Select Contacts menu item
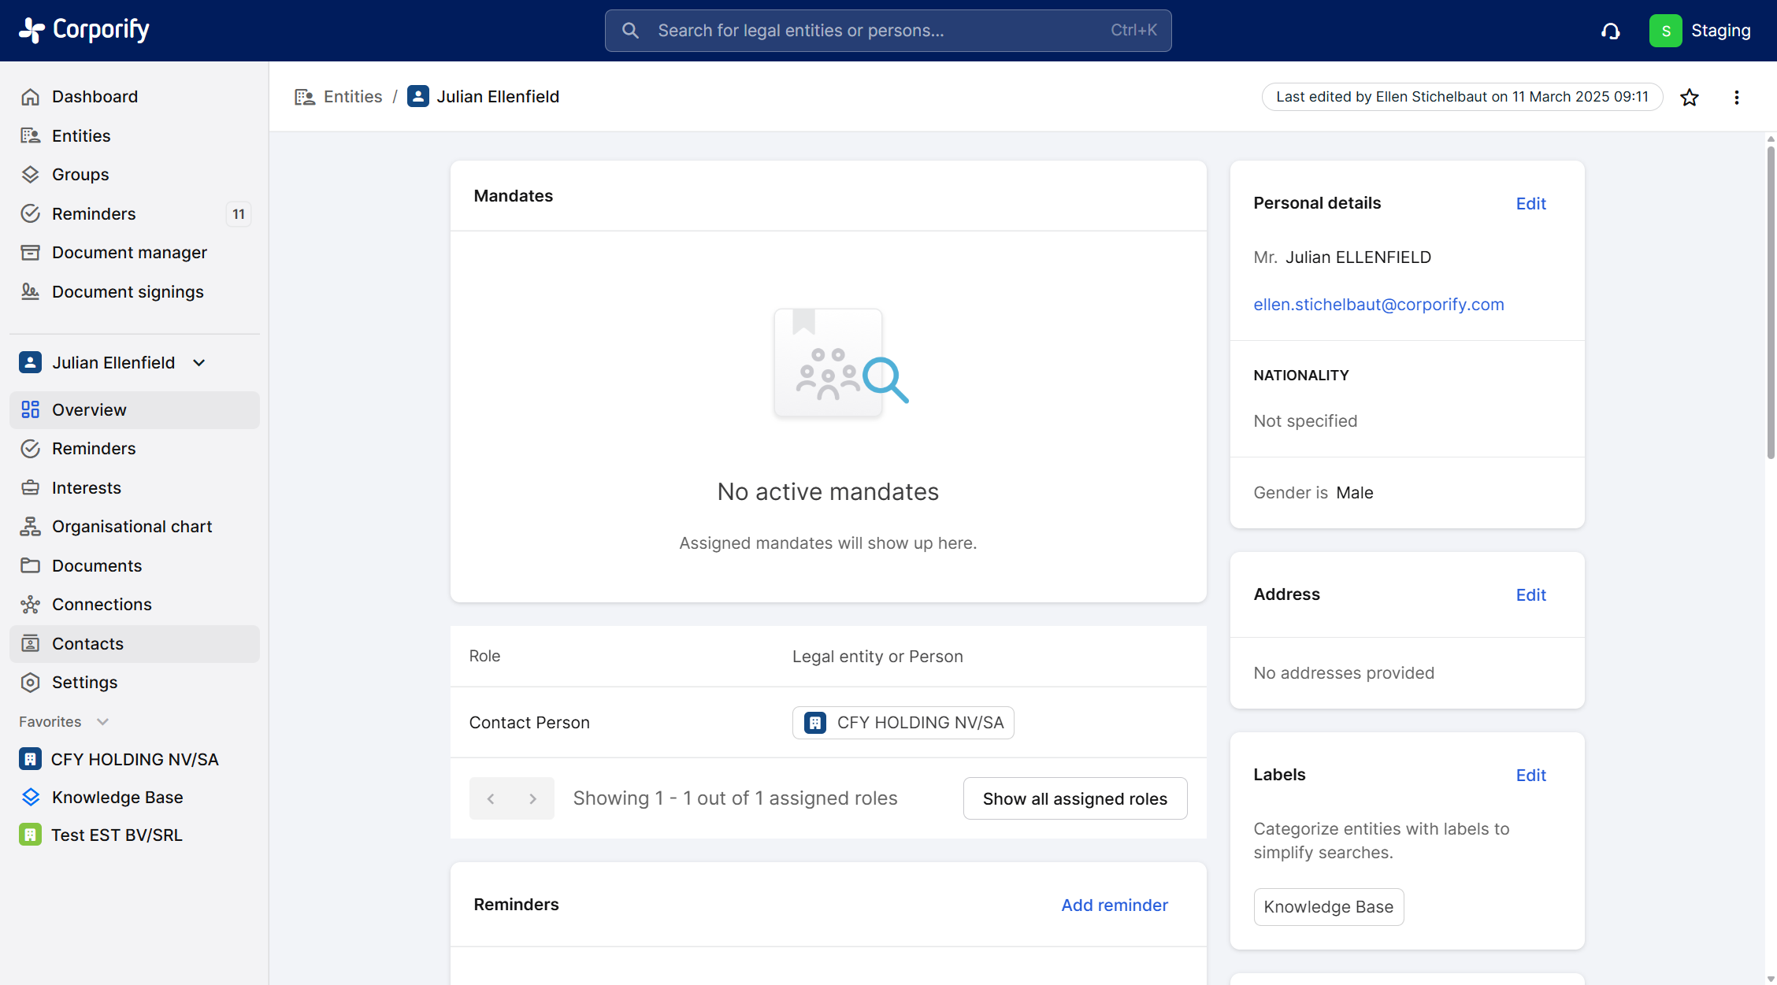The image size is (1777, 985). [x=87, y=643]
